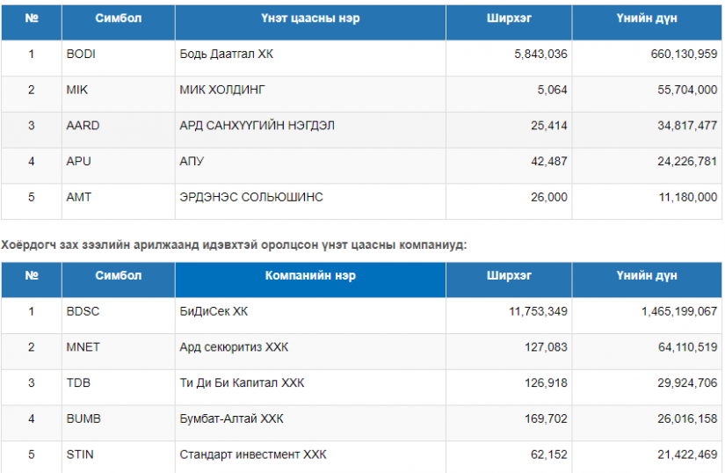Click Үнэт цаасны нэр column header
Viewport: 725px width, 473px height.
[x=310, y=19]
